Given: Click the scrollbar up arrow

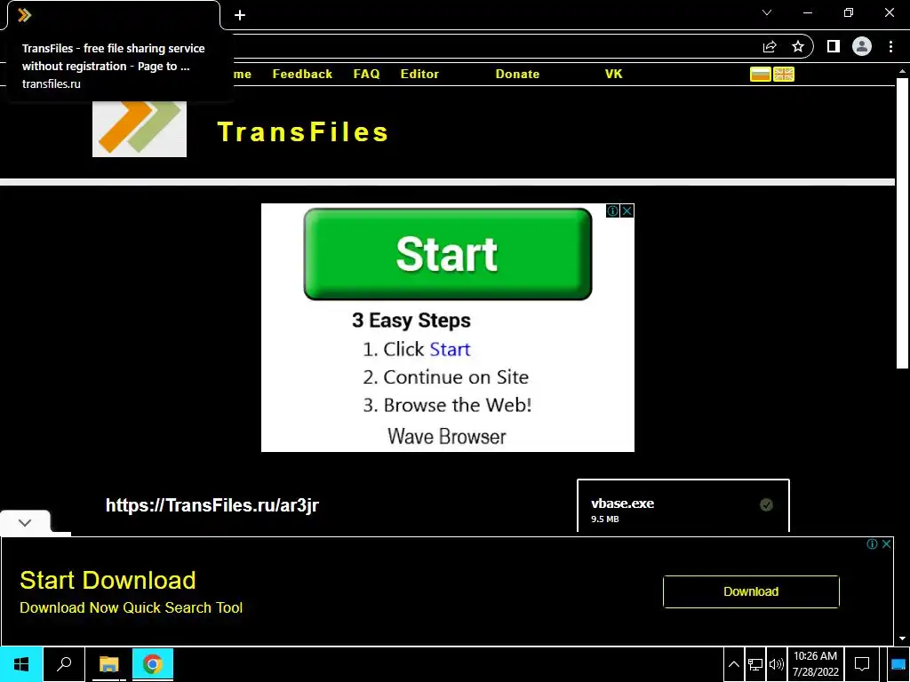Looking at the screenshot, I should coord(902,71).
